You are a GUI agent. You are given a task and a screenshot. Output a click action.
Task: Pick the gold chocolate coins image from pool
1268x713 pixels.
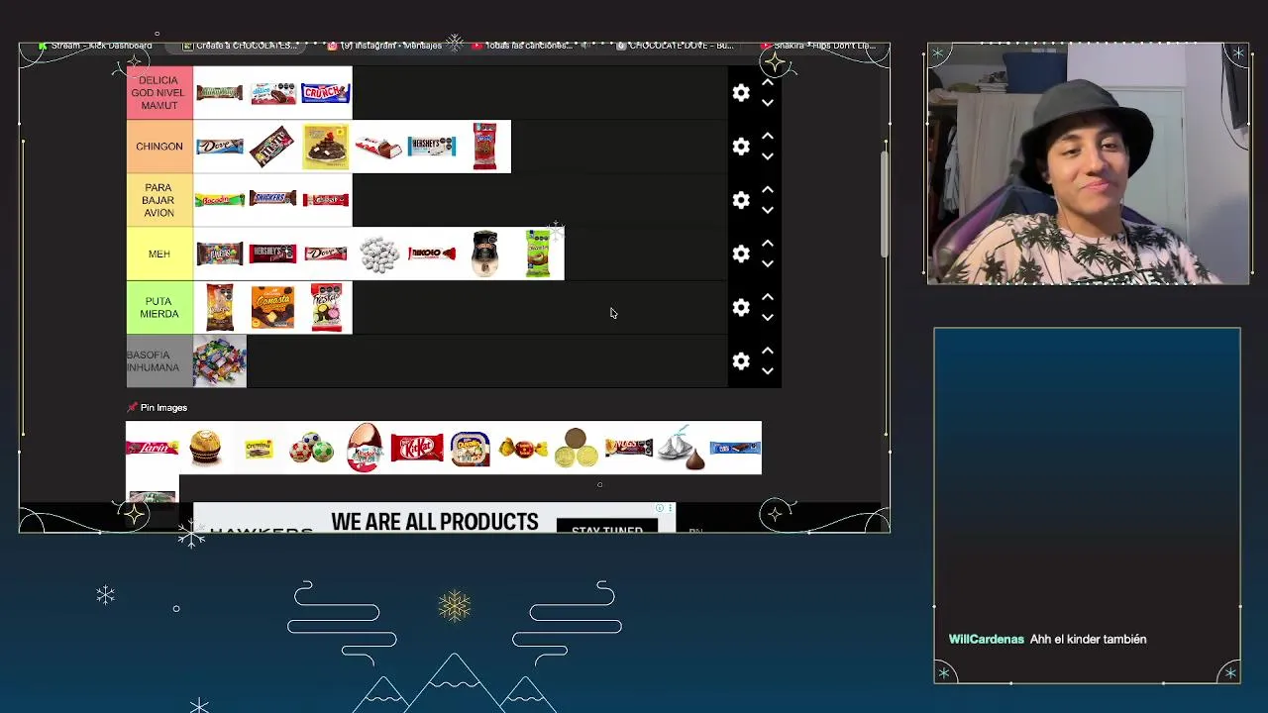coord(577,448)
